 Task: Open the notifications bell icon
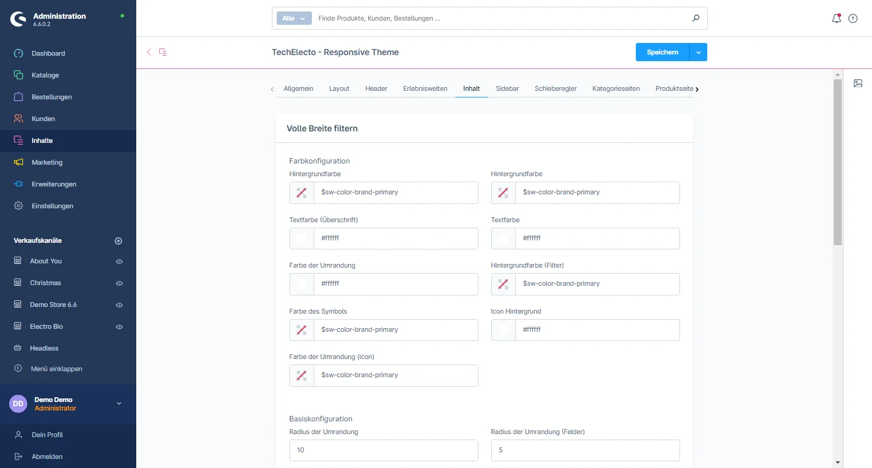coord(836,19)
